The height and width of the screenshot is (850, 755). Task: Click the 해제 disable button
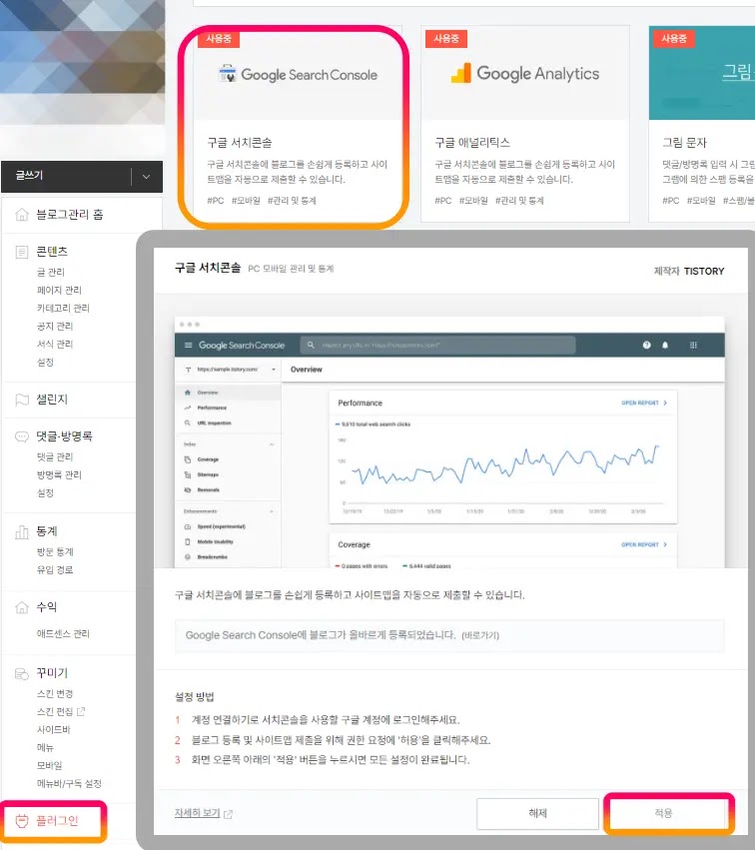(x=537, y=814)
